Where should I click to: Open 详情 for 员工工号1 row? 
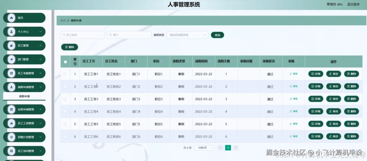316,74
